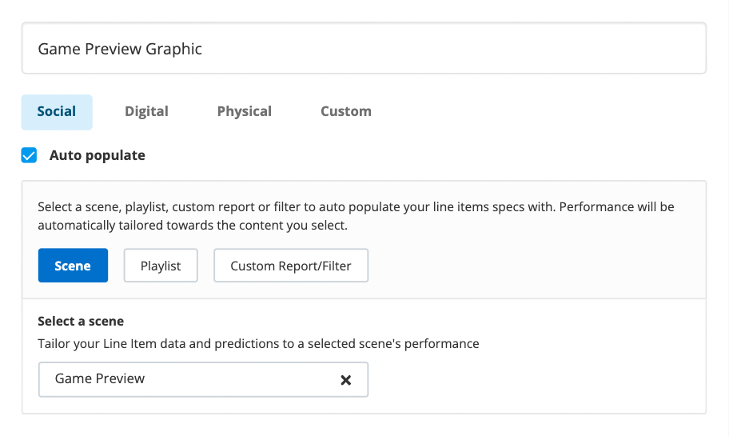Open the Select a scene dropdown
This screenshot has height=436, width=729.
192,379
